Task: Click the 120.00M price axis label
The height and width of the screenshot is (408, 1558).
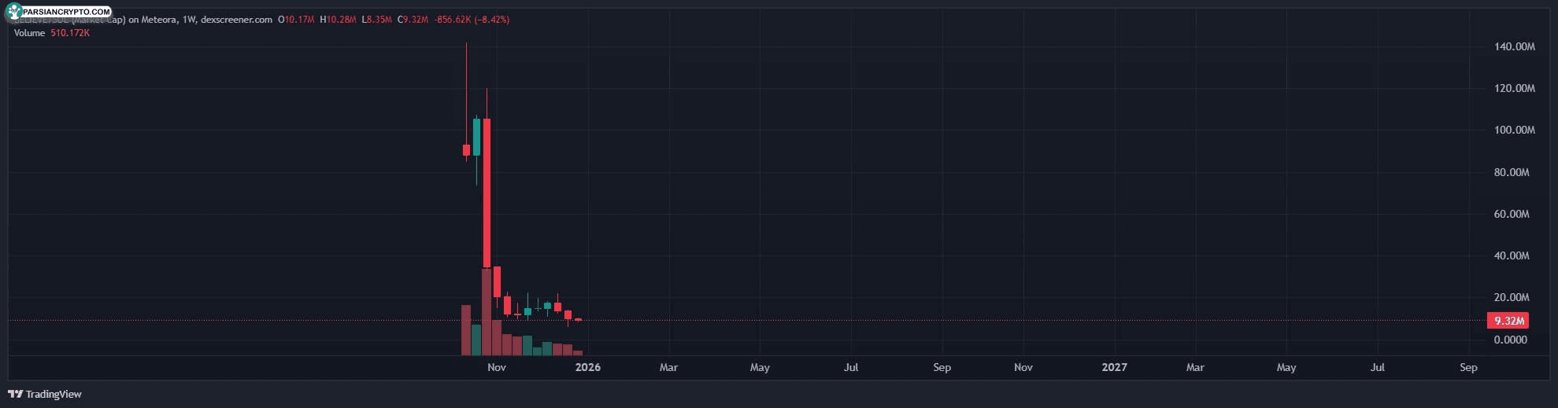Action: (x=1514, y=88)
